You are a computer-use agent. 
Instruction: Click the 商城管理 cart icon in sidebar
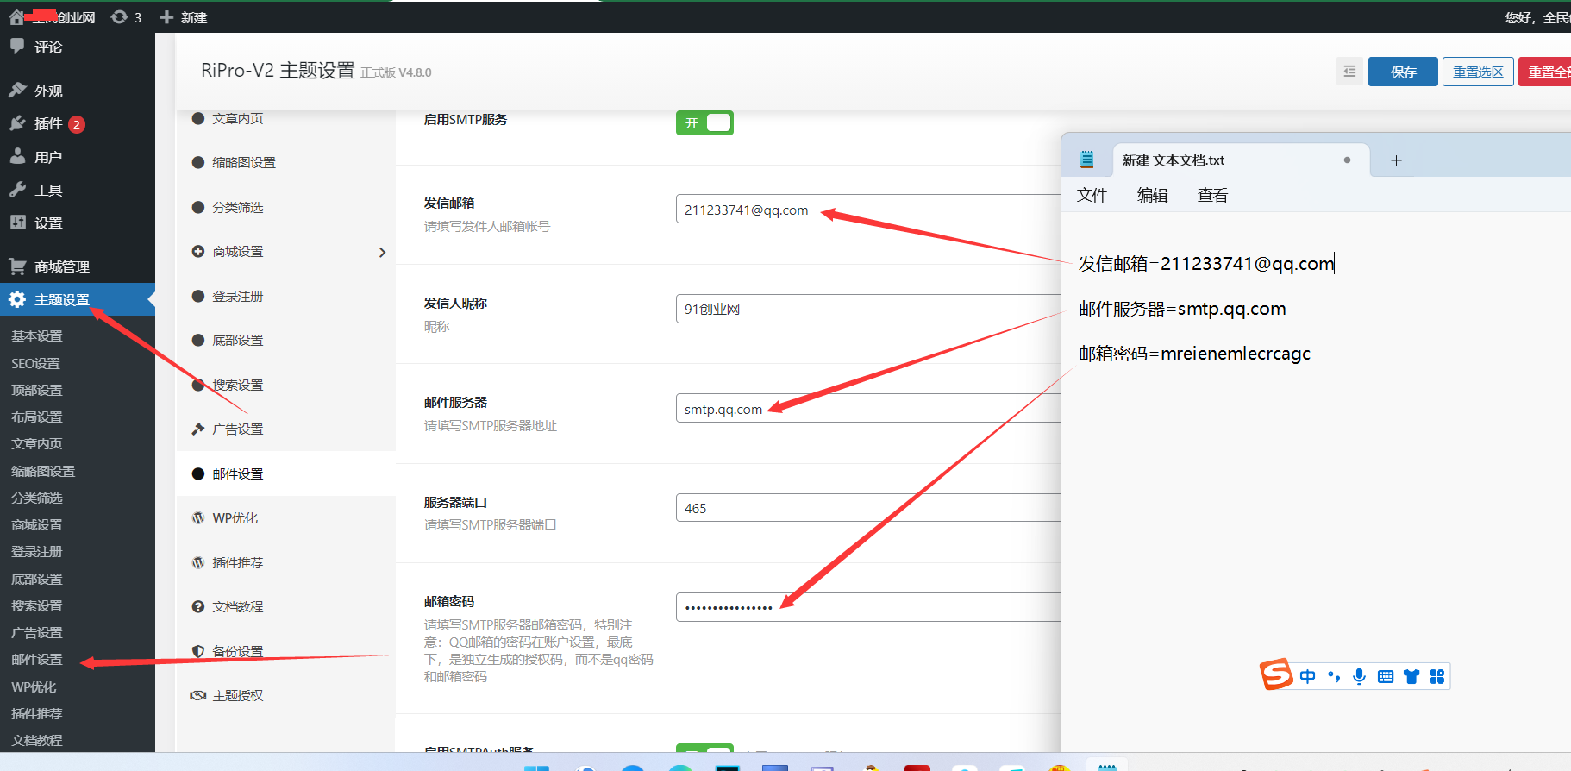(x=17, y=266)
